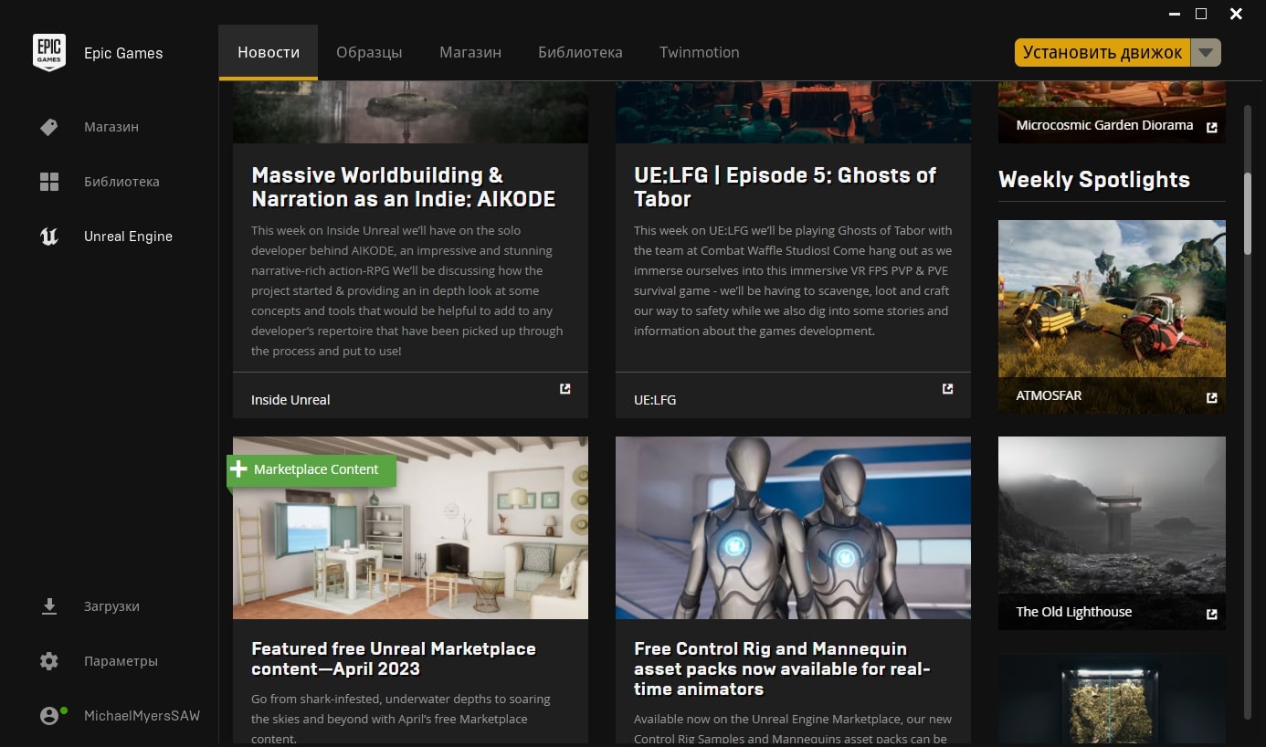The width and height of the screenshot is (1266, 747).
Task: Open the Библиотека grid icon in sidebar
Action: click(x=49, y=182)
